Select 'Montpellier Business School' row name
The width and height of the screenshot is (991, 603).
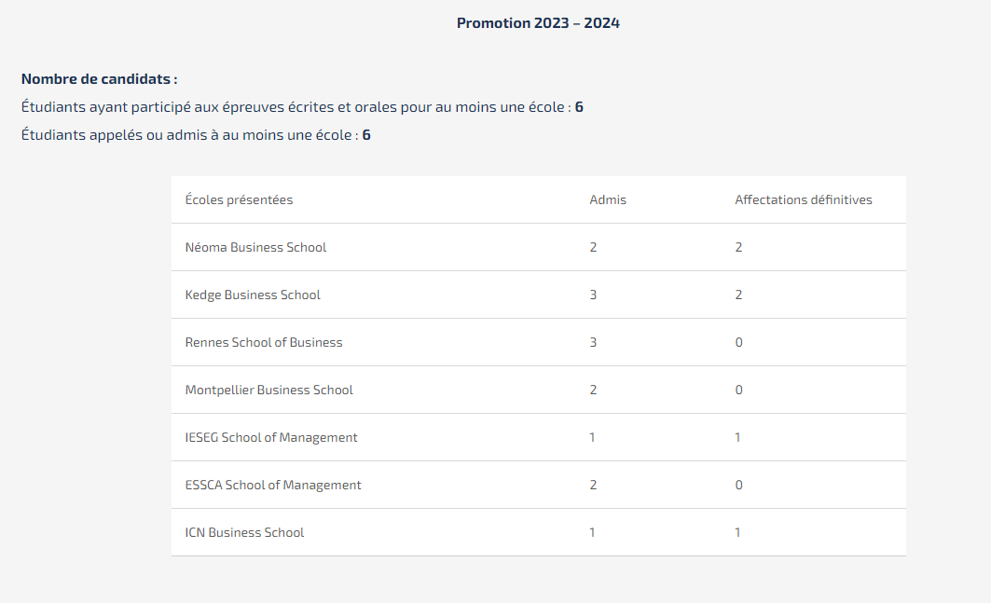[x=268, y=390]
